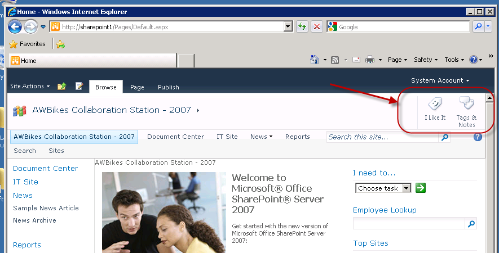Screen dimensions: 499x253
Task: Click the Read Mail envelope icon
Action: 356,60
